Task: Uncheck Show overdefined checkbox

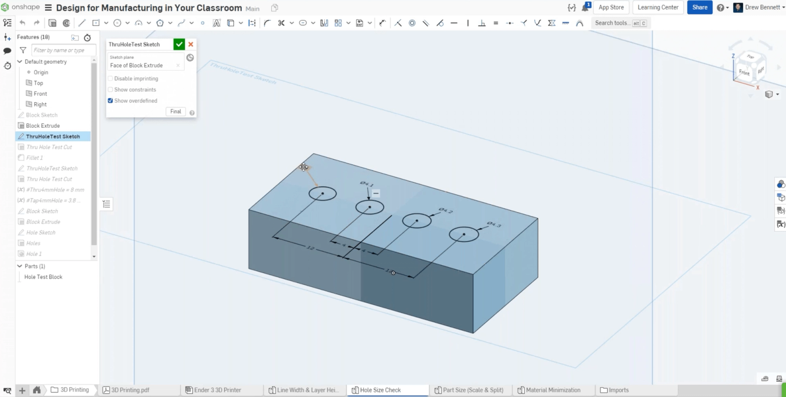Action: [x=111, y=101]
